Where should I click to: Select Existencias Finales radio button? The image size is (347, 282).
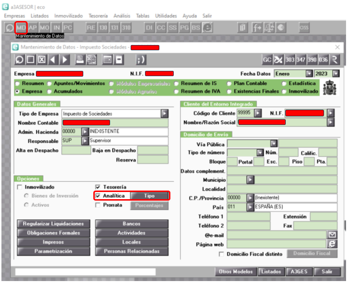click(229, 91)
